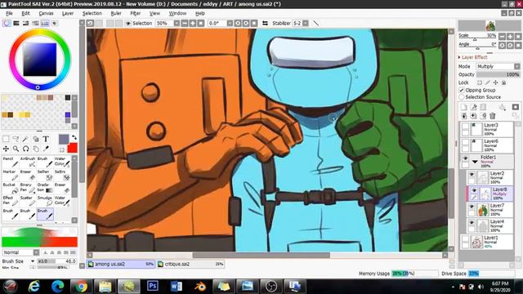The height and width of the screenshot is (294, 523).
Task: Adjust the layer Opacity slider
Action: tap(498, 74)
